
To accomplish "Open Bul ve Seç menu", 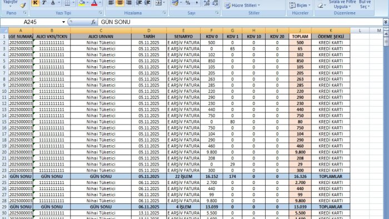I will click(x=365, y=4).
